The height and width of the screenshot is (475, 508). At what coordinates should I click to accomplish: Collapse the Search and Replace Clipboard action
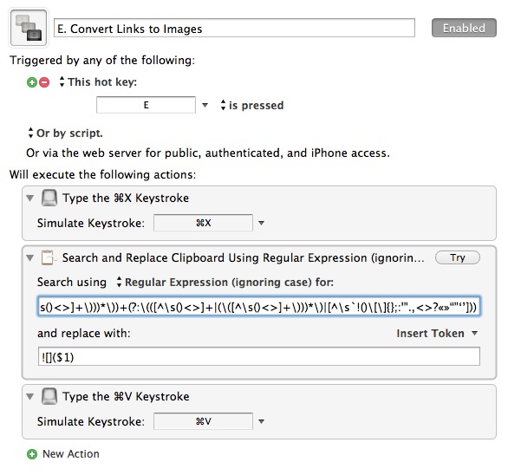29,258
